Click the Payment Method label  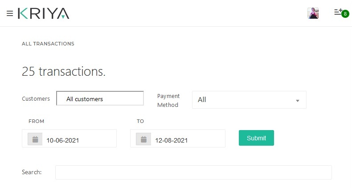[168, 100]
